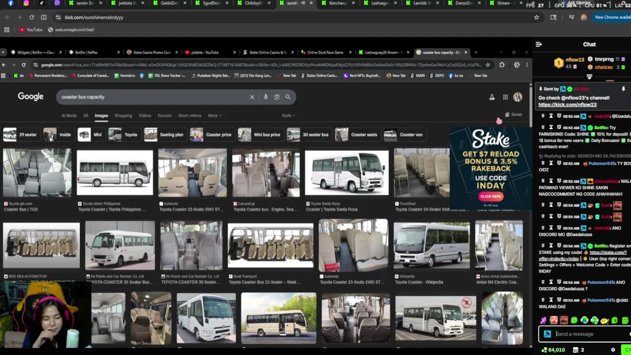Open the Farmskins bookmark
This screenshot has height=355, width=631.
click(x=125, y=75)
